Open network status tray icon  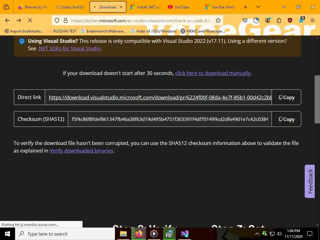point(272,234)
